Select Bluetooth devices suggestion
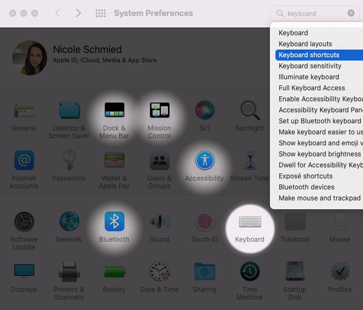363x310 pixels. pos(319,187)
